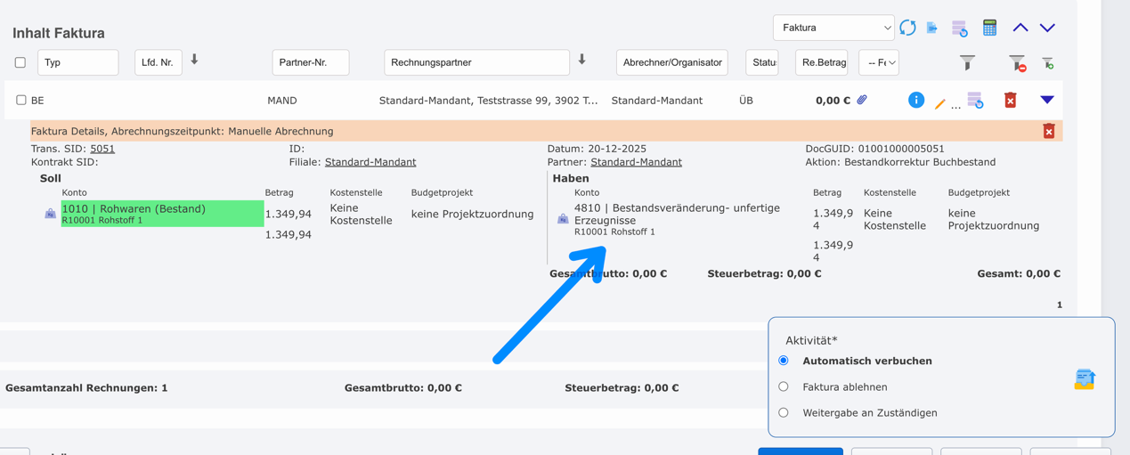
Task: Remove filter via funnel with red minus
Action: tap(1017, 63)
